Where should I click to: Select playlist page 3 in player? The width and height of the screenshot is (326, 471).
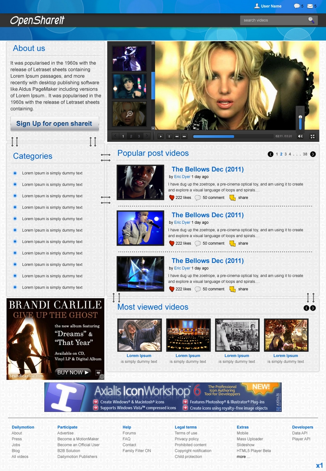139,136
